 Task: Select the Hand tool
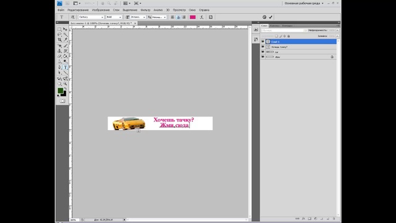[59, 84]
